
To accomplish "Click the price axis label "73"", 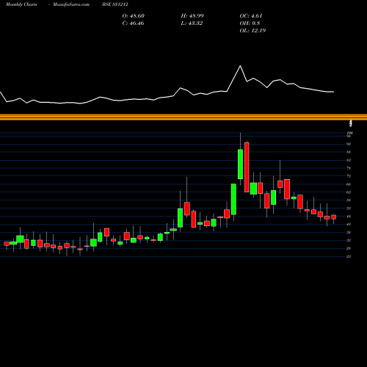I will (349, 176).
